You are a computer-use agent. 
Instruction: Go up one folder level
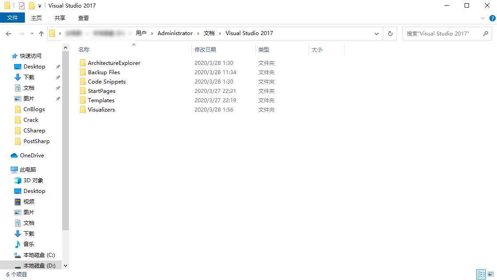point(41,34)
